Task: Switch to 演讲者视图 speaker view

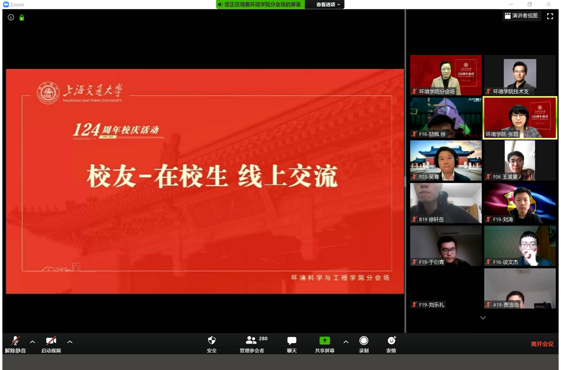Action: 522,16
